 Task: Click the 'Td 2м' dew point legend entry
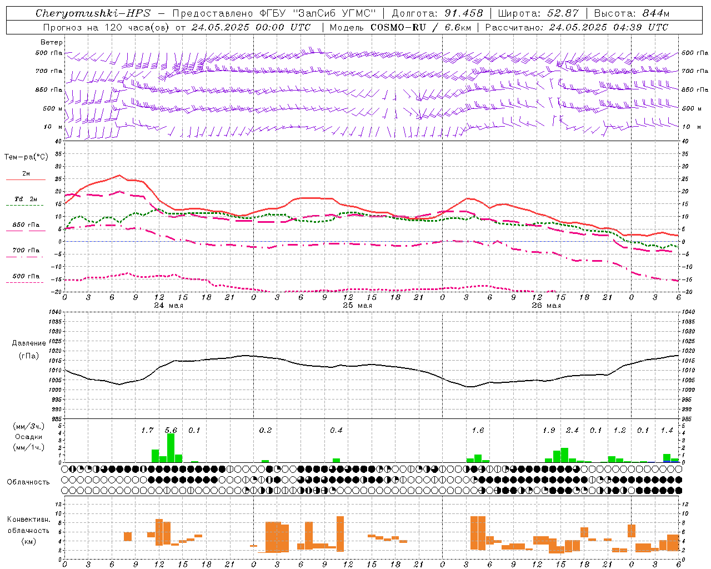26,199
